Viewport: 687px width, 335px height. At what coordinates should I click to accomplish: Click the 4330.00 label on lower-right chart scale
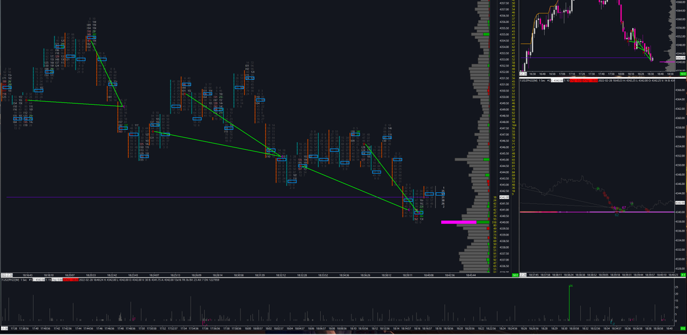[680, 259]
